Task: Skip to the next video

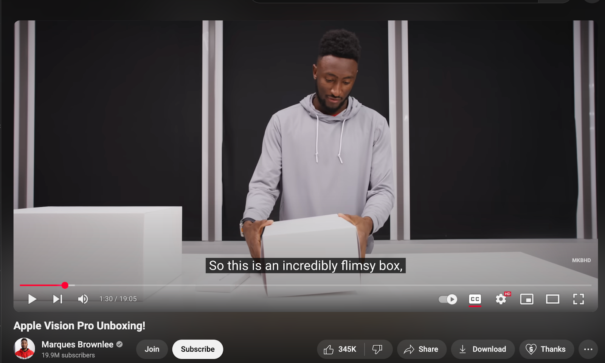Action: point(57,299)
